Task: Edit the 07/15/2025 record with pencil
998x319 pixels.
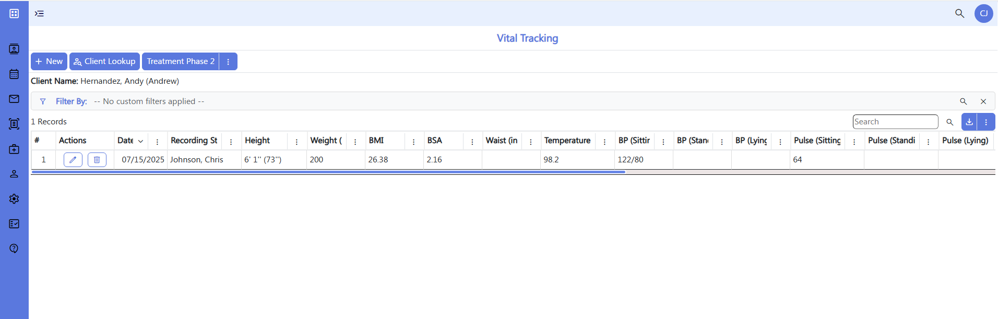Action: 73,160
